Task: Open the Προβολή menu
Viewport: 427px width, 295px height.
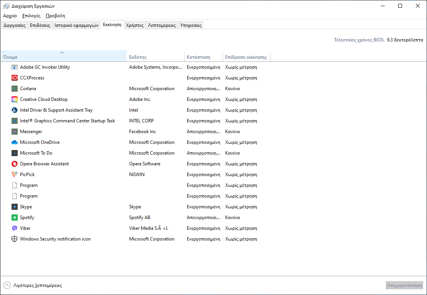Action: coord(55,16)
